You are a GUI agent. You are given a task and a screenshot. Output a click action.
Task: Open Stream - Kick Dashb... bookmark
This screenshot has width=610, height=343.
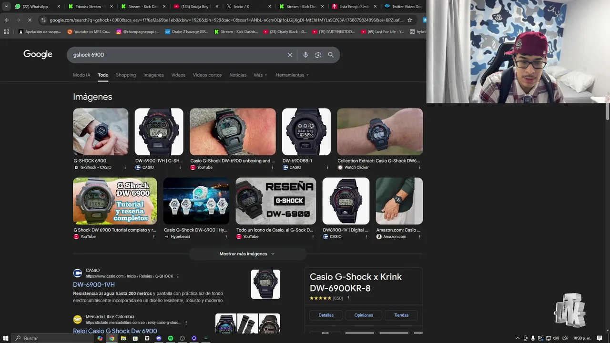point(236,32)
